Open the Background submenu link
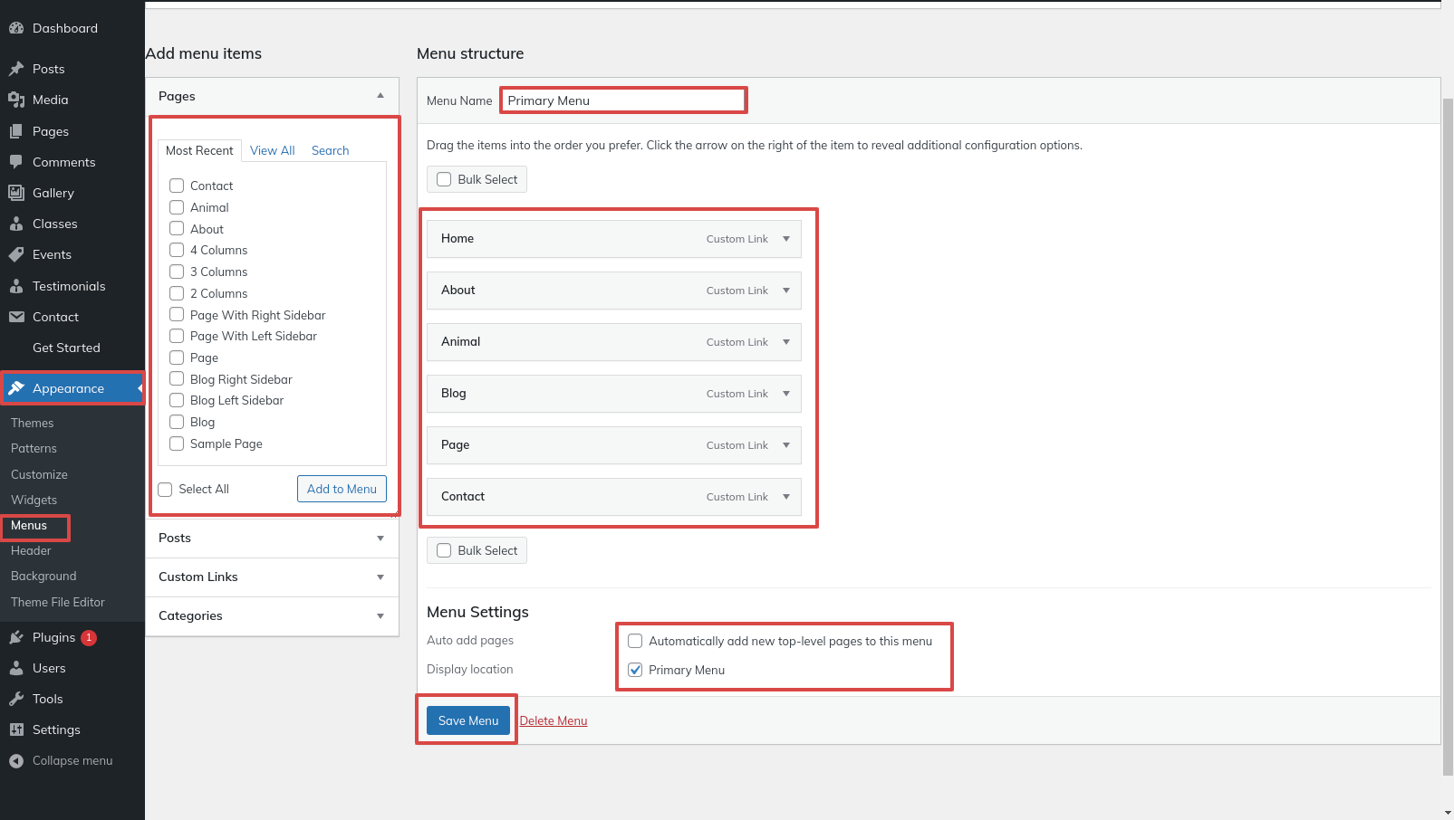 43,576
